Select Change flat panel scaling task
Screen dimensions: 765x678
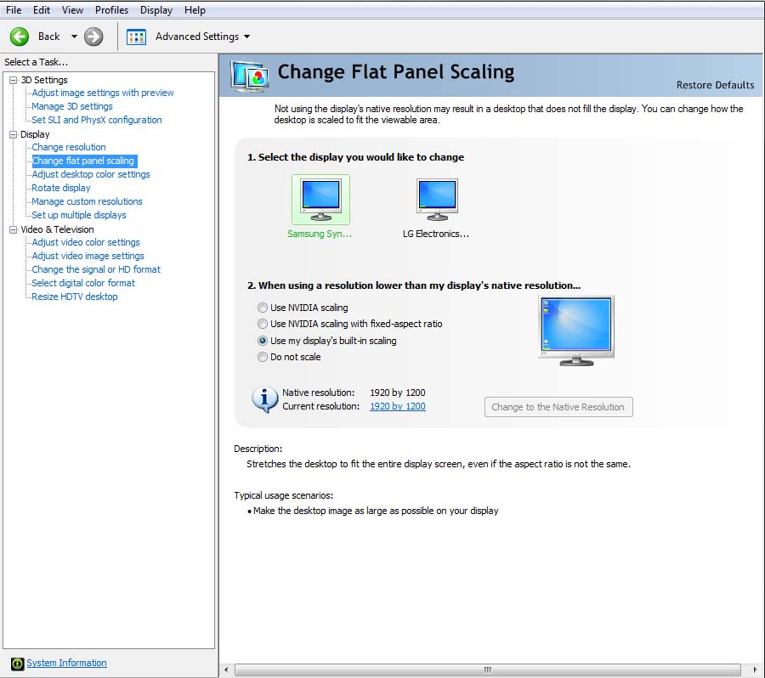pyautogui.click(x=83, y=161)
